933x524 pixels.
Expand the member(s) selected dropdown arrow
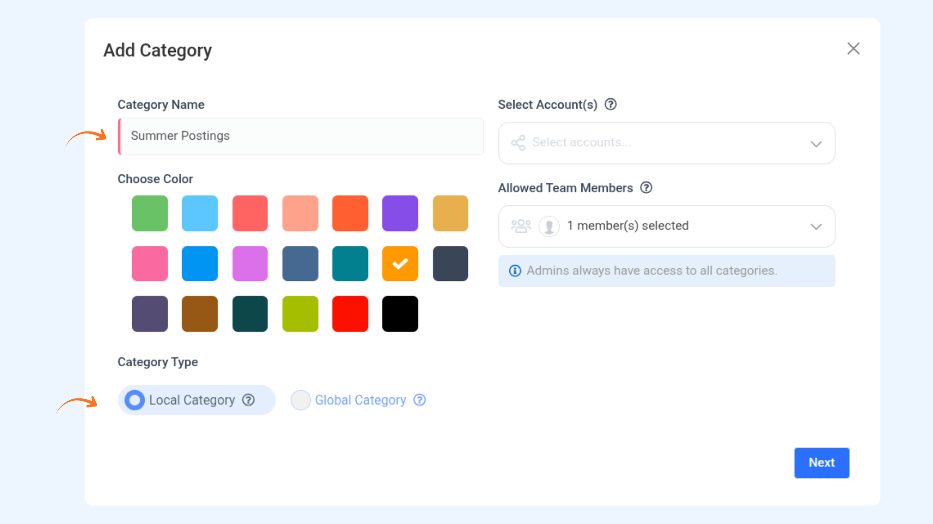click(816, 227)
